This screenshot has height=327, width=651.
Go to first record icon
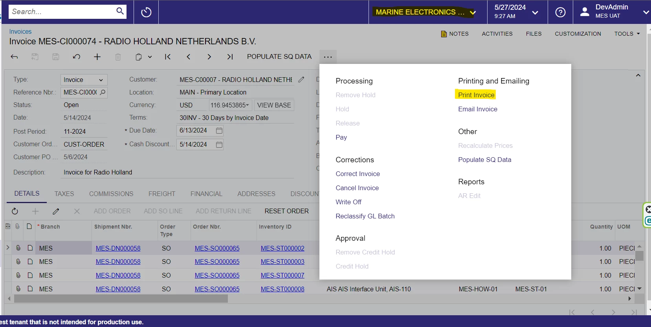point(168,57)
